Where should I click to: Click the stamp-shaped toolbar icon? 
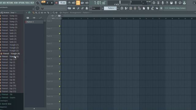click(x=87, y=8)
